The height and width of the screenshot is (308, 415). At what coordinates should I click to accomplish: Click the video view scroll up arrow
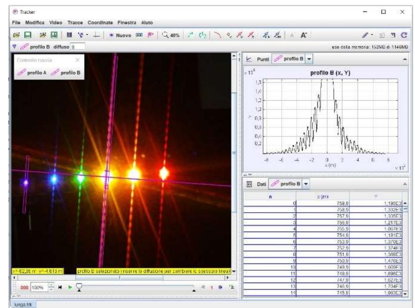click(x=234, y=56)
